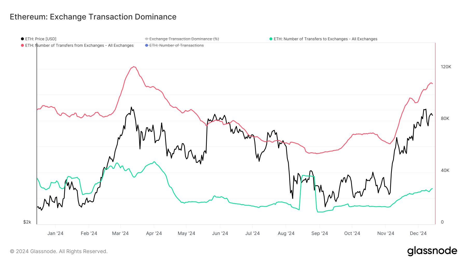Screen dimensions: 467x263
Task: Click the black dot icon beside ETH: Price [USD]
Action: click(22, 39)
